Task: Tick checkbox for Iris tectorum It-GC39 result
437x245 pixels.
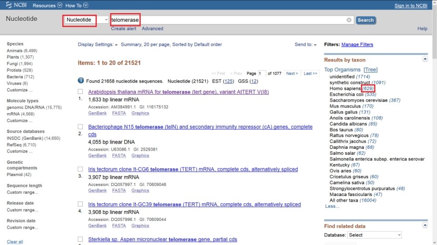Action: pos(80,204)
